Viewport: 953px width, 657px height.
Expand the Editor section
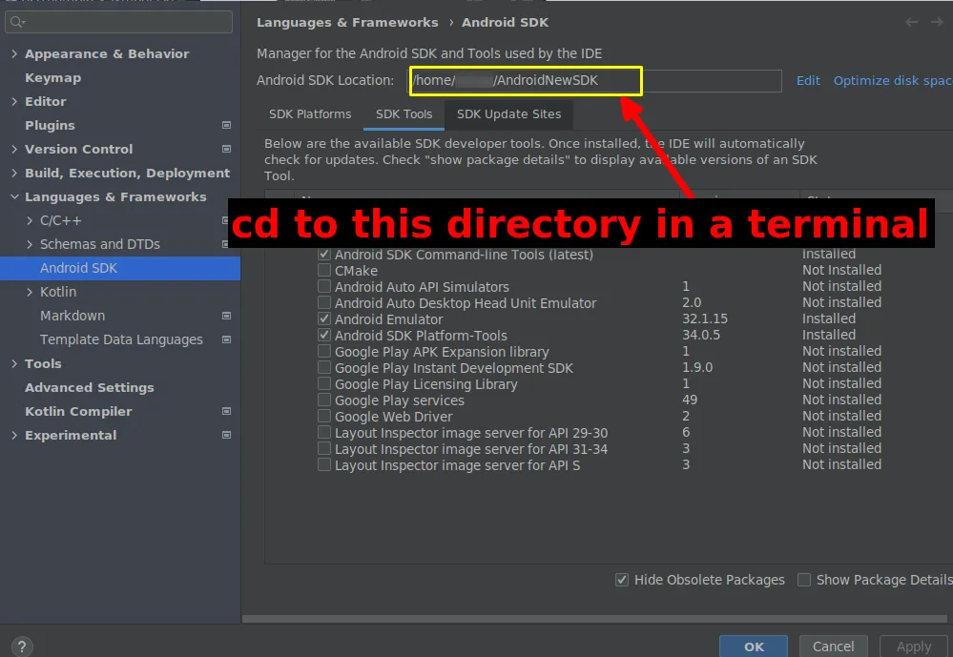(14, 101)
